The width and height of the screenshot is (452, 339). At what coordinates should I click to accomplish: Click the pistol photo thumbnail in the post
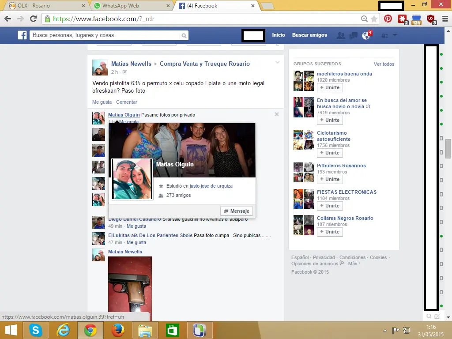pyautogui.click(x=130, y=282)
